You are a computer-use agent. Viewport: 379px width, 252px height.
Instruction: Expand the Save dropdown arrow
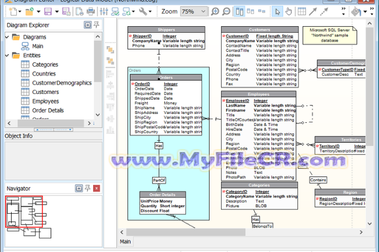click(x=56, y=12)
